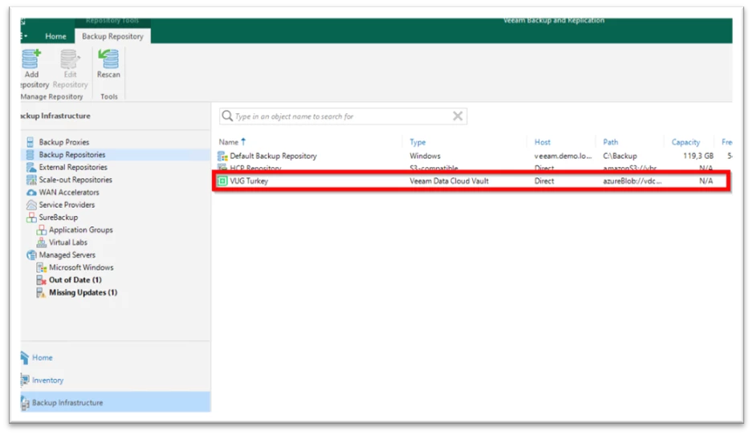The height and width of the screenshot is (435, 753).
Task: Sort by the Capacity column header
Action: pos(686,141)
